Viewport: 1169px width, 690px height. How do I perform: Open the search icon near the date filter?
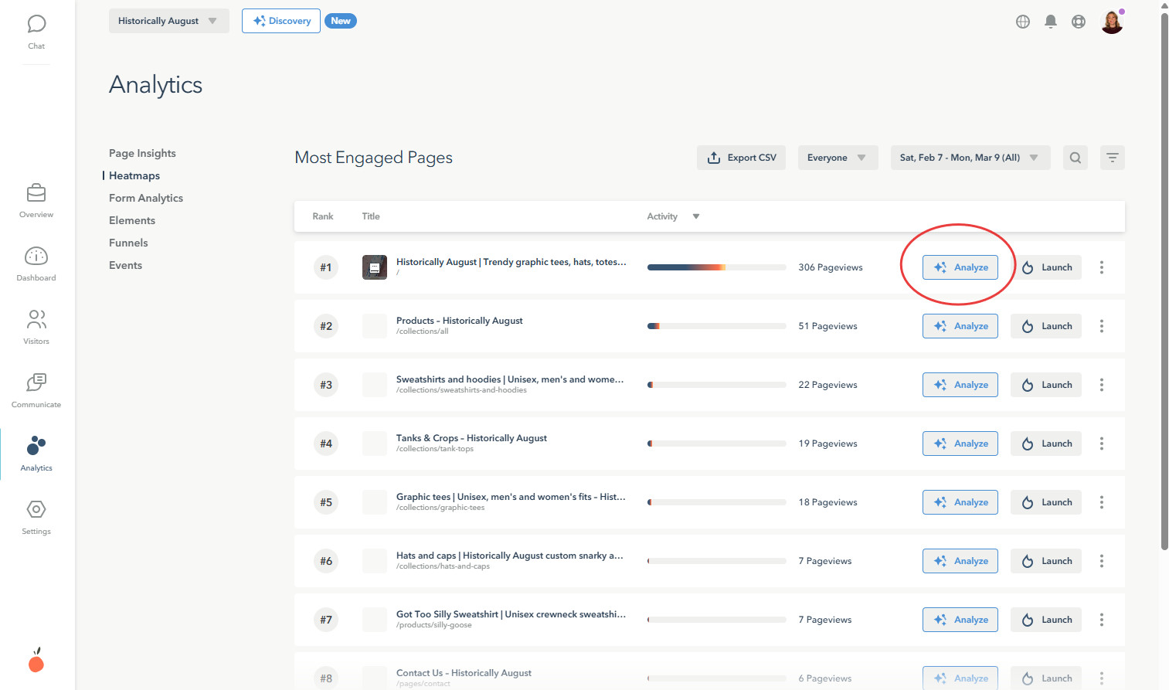click(1075, 157)
